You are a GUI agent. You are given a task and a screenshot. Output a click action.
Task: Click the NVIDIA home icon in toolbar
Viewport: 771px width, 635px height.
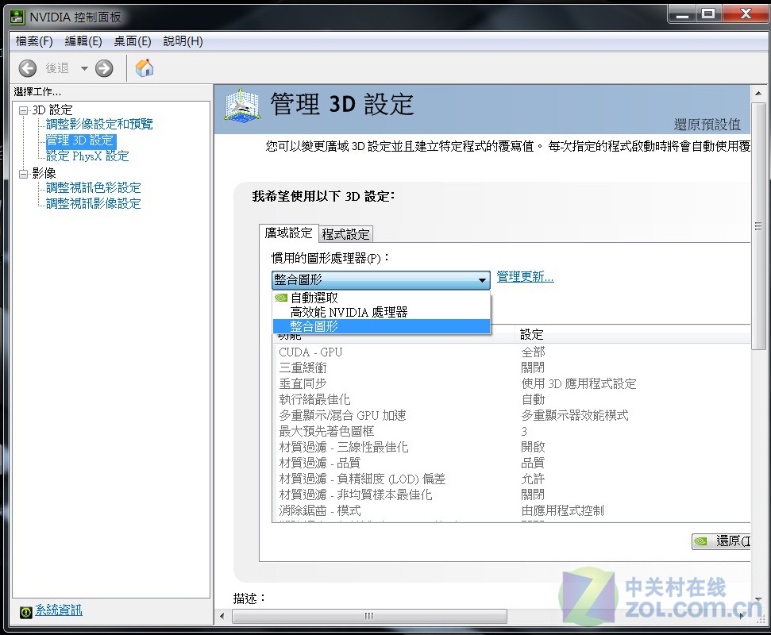[145, 68]
